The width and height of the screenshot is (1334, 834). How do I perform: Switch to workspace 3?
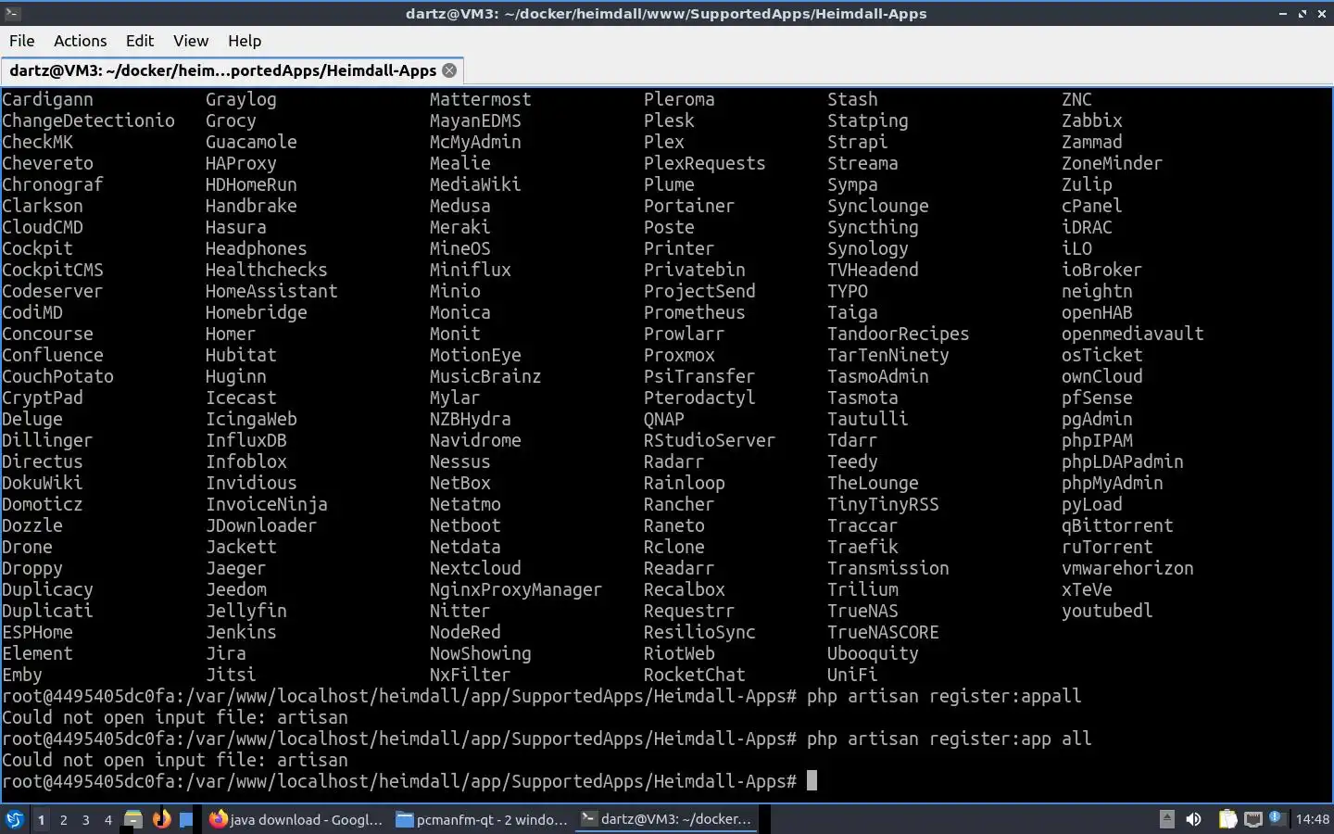86,819
